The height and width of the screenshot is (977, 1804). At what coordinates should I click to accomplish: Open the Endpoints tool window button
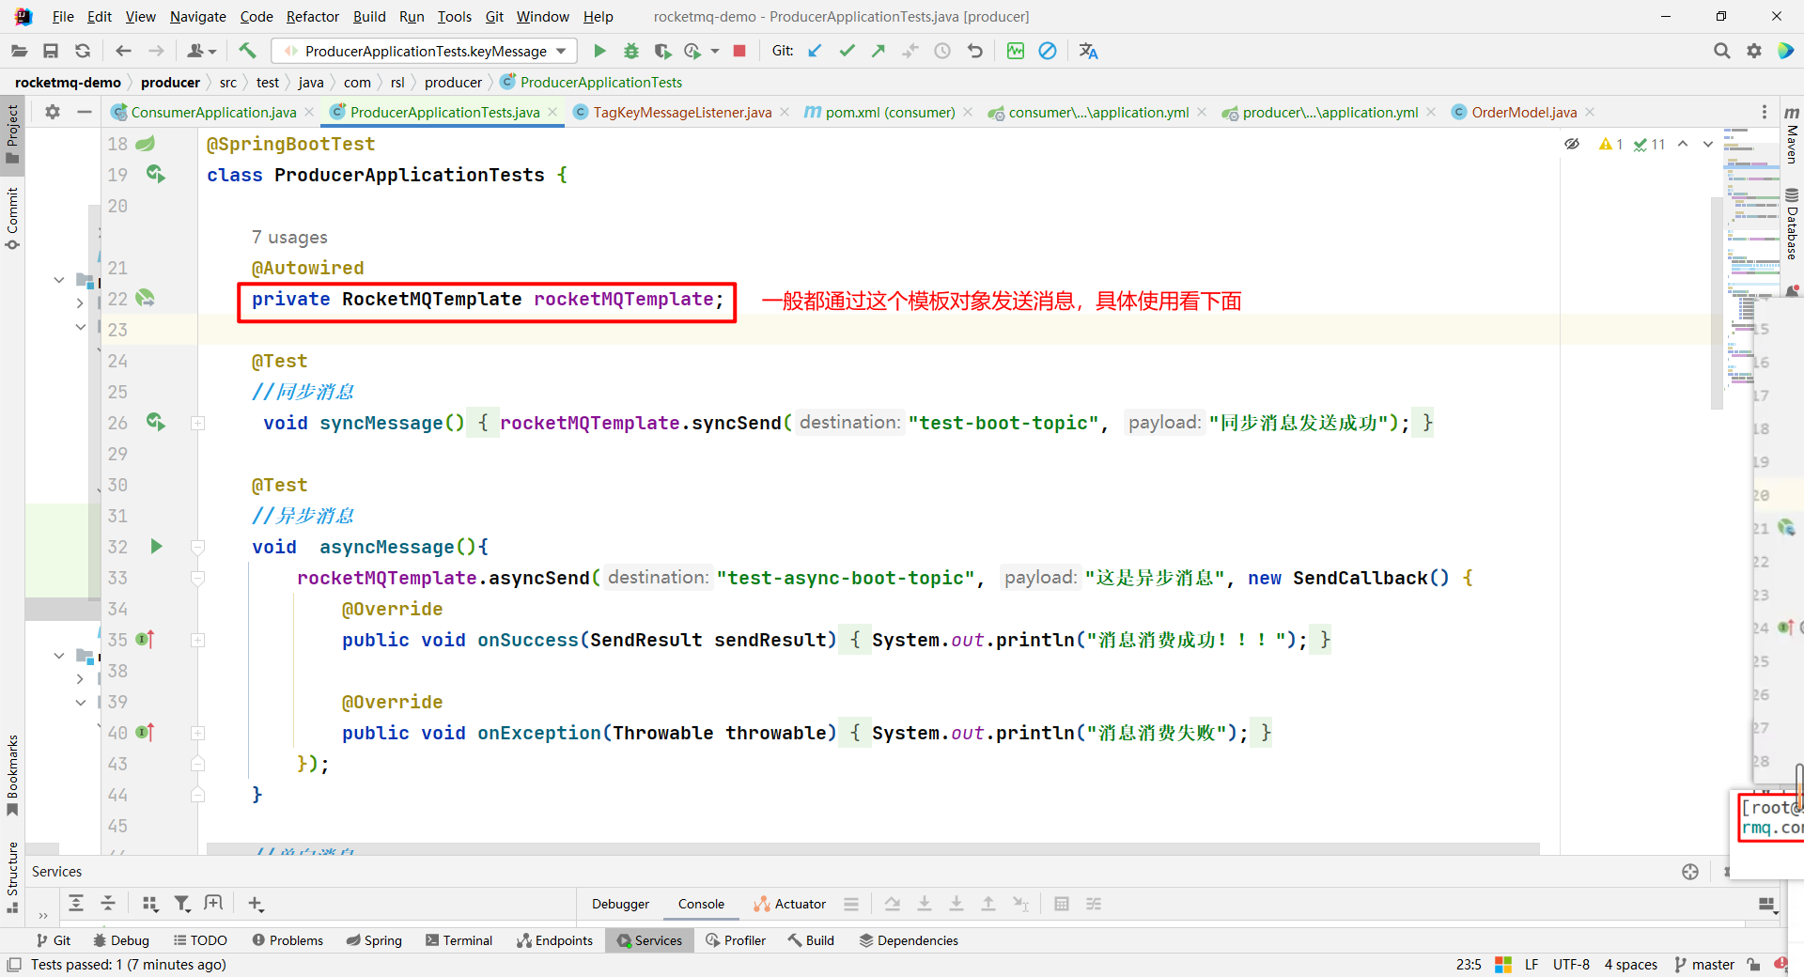555,940
